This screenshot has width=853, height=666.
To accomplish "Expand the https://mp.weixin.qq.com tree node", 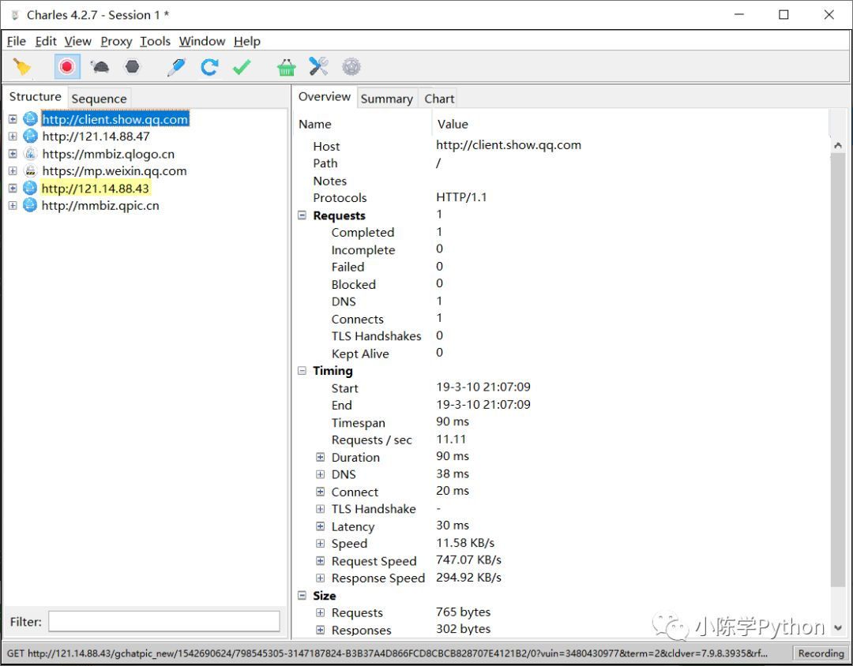I will pos(13,171).
